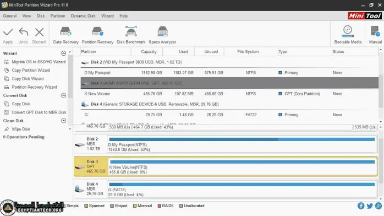Click the partition list scroll-down arrow
The height and width of the screenshot is (216, 384).
point(381,122)
